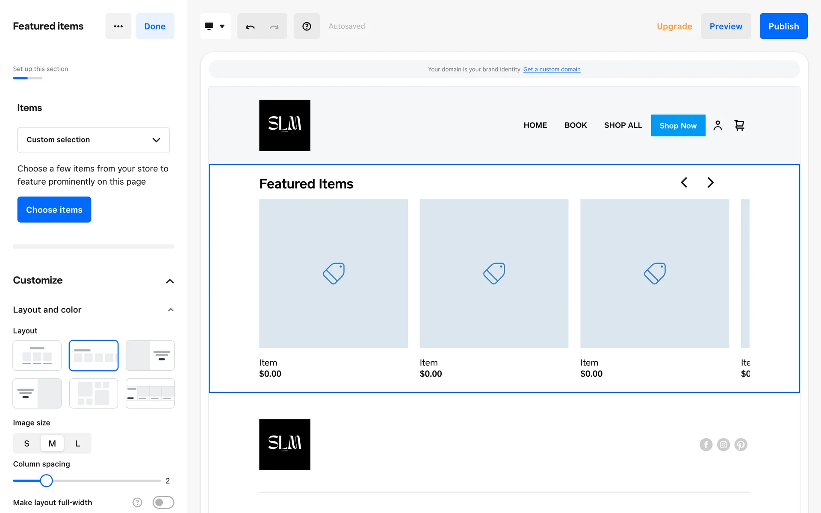This screenshot has width=821, height=513.
Task: Open the help question mark icon in toolbar
Action: tap(307, 27)
